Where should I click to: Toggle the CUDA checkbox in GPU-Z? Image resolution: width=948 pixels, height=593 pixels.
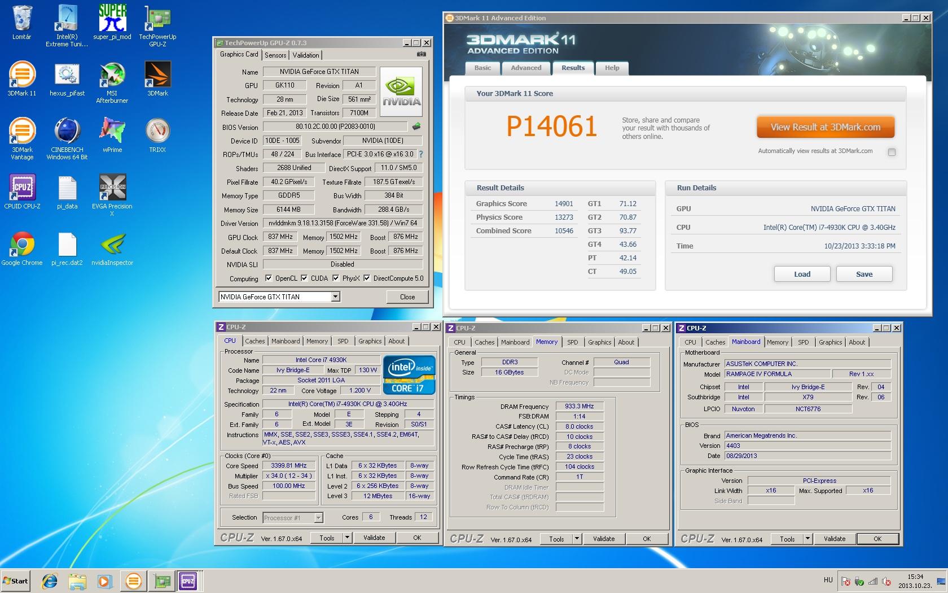(305, 278)
